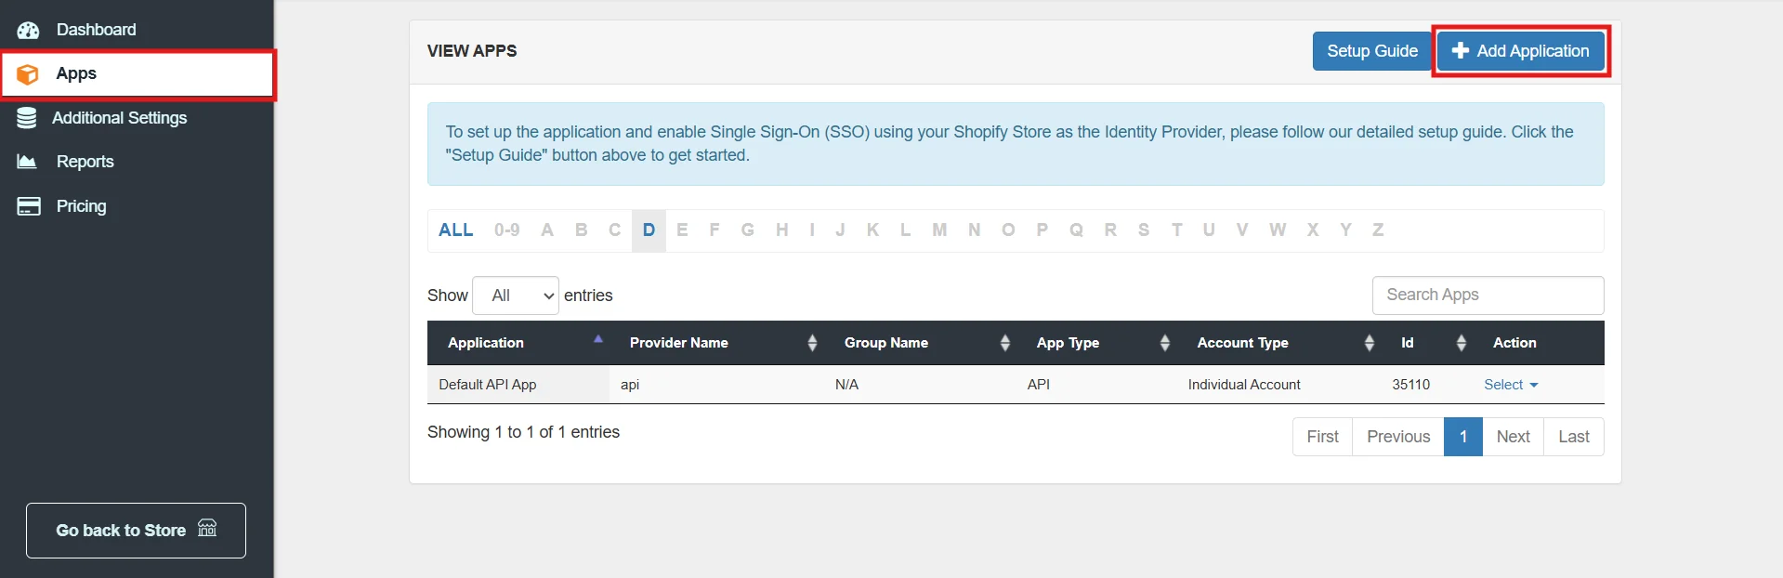Image resolution: width=1783 pixels, height=578 pixels.
Task: Filter apps by letter B
Action: coord(581,230)
